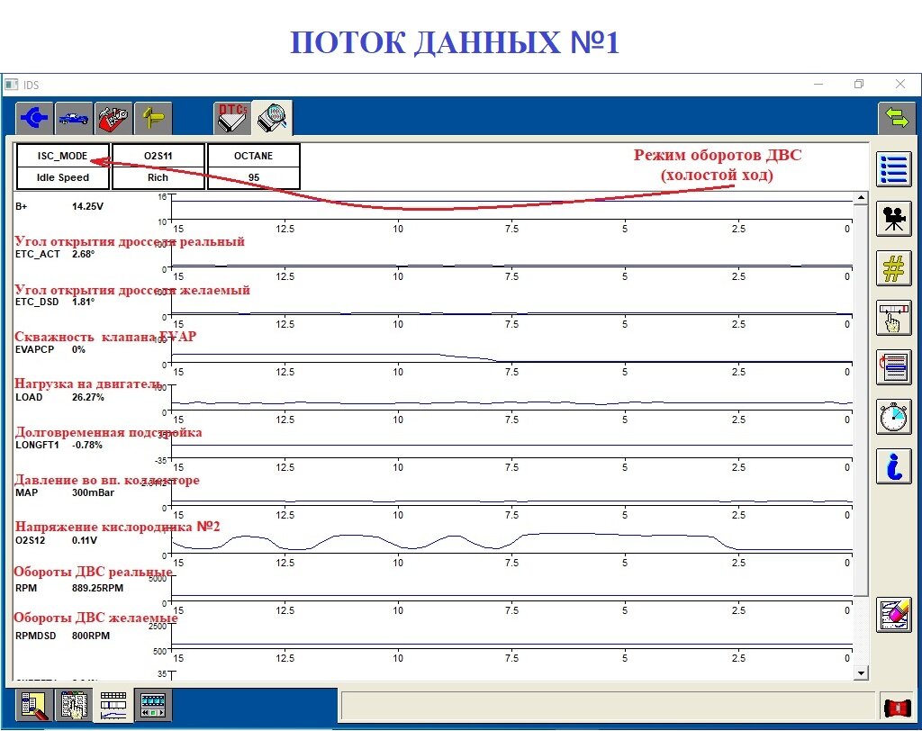Click the red book icon at bottom right
Image resolution: width=922 pixels, height=731 pixels.
[x=898, y=708]
